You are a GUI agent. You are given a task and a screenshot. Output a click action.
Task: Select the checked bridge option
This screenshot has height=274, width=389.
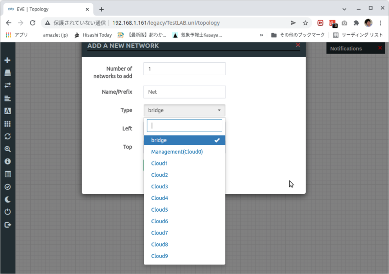coord(184,140)
